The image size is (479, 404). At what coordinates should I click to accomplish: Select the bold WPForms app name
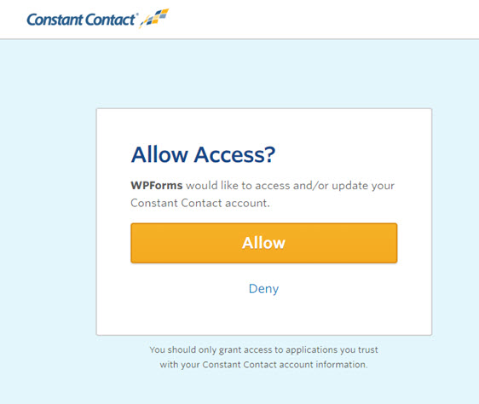pos(157,186)
